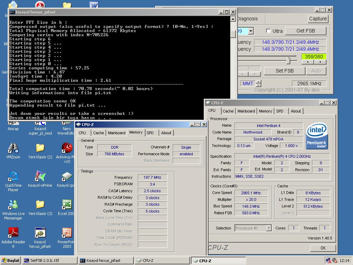Click the Auto button in SetFSB
The image size is (353, 265).
pos(316,71)
